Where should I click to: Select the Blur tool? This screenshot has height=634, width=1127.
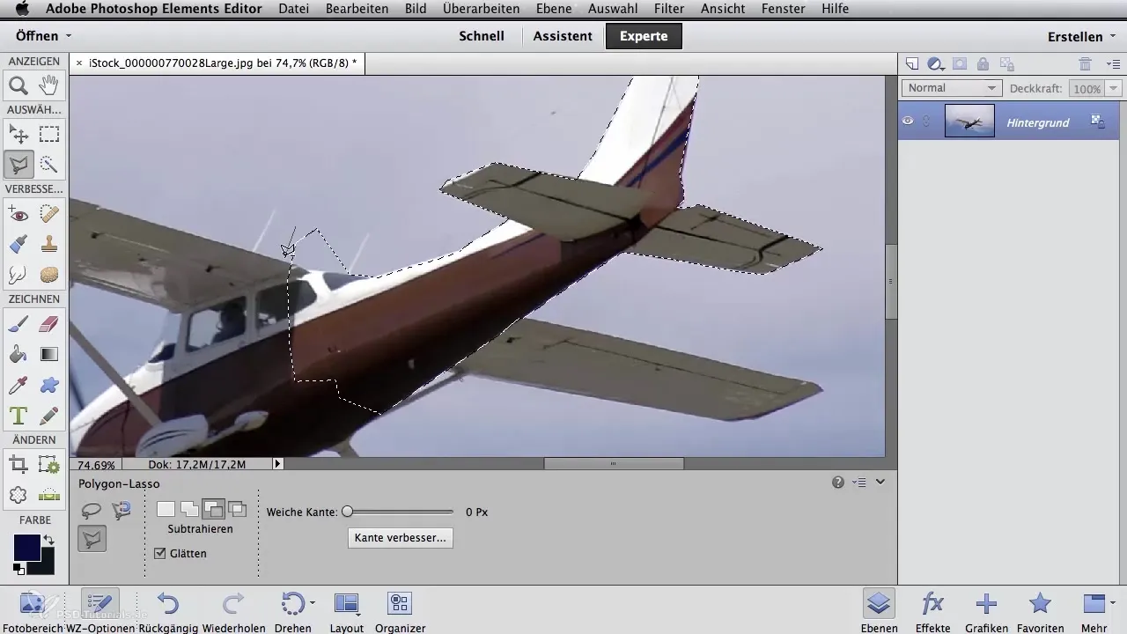(18, 274)
